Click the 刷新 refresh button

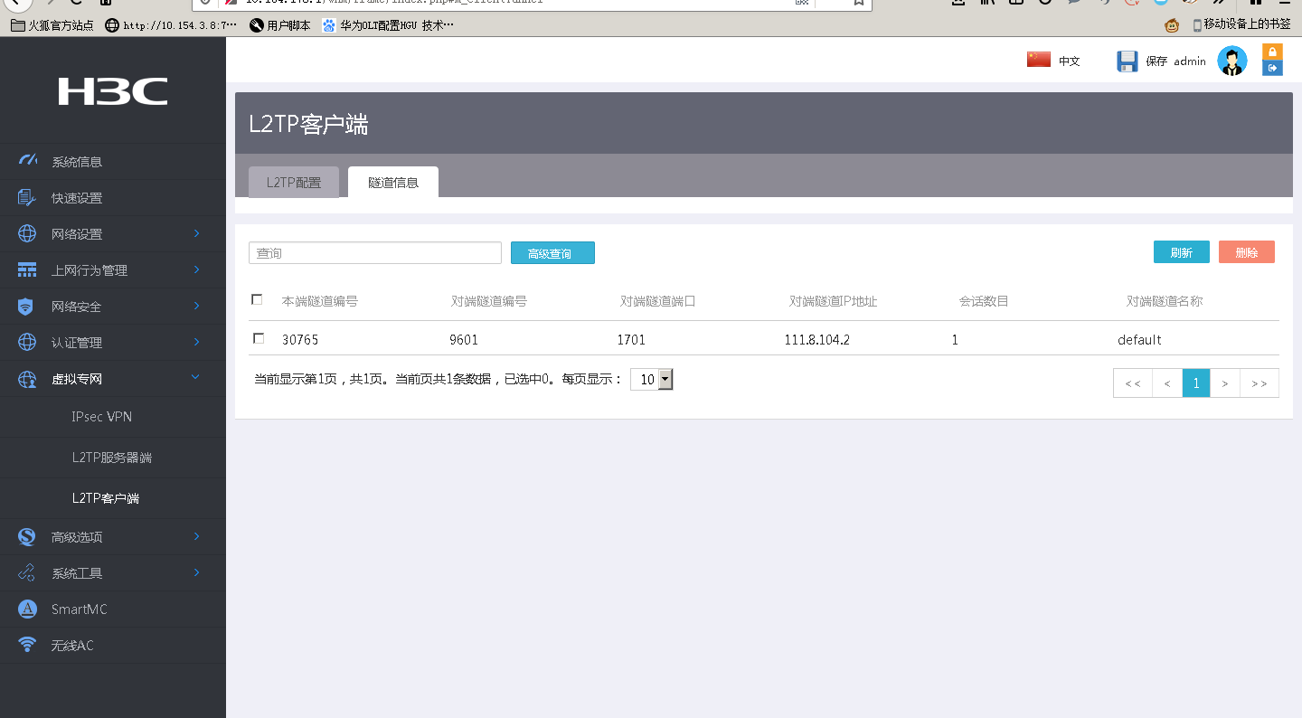[x=1182, y=252]
